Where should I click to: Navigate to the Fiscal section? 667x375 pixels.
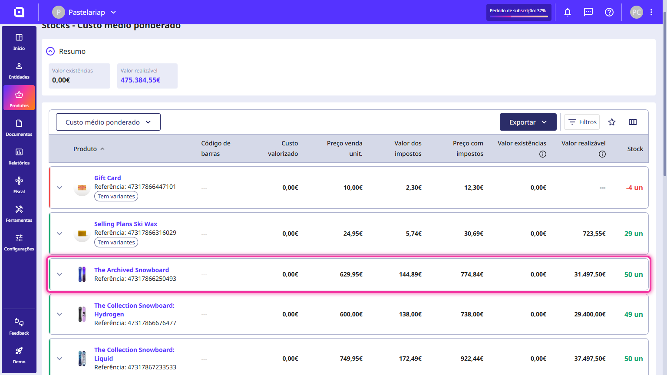19,185
